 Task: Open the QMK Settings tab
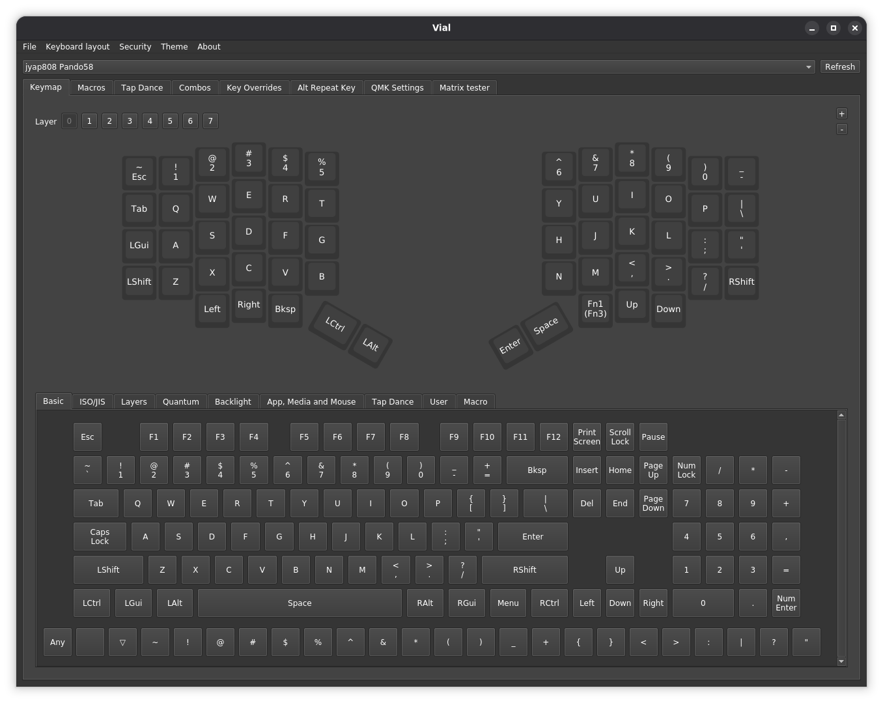[x=397, y=87]
